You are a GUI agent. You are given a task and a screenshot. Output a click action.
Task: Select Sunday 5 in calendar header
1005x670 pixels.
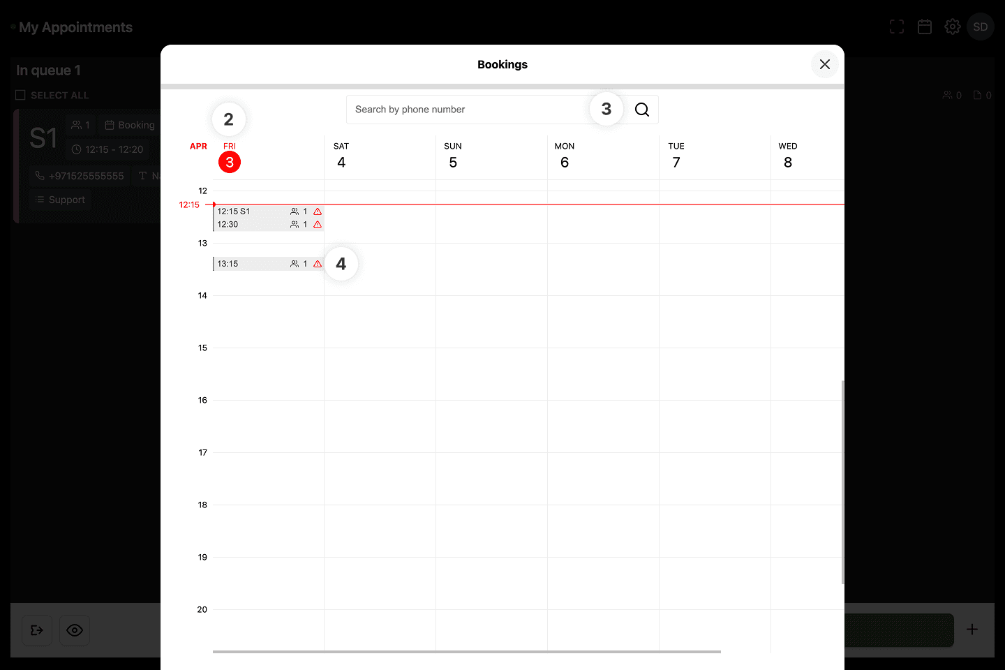[x=453, y=157]
